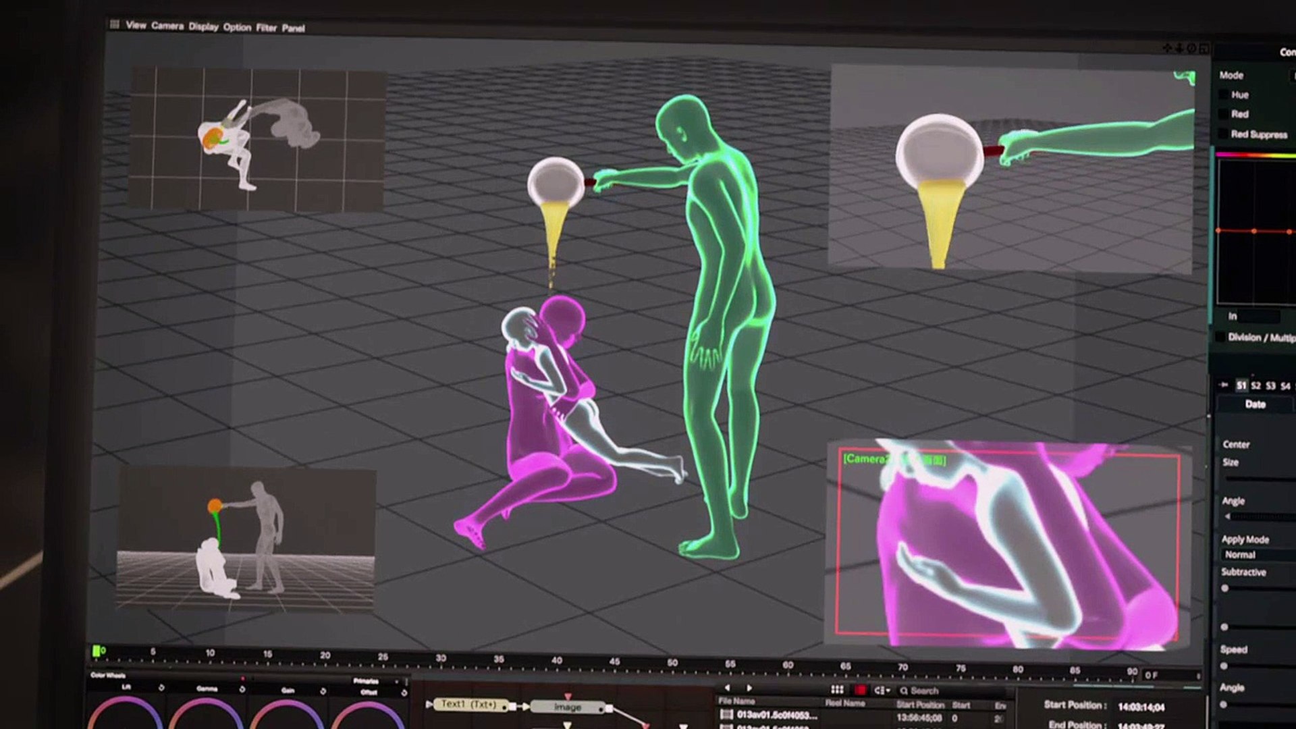Select the top-view thumbnail in the viewport
The width and height of the screenshot is (1296, 729).
coord(256,138)
